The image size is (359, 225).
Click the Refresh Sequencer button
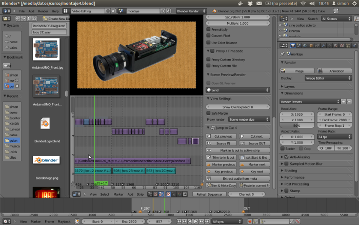[209, 194]
